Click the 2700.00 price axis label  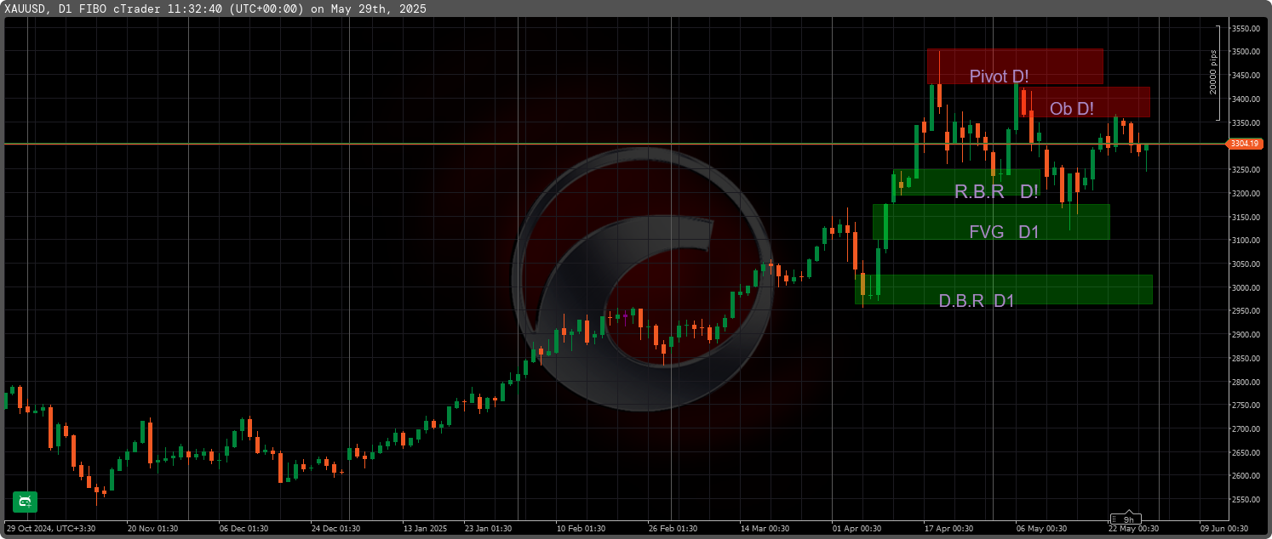[1245, 429]
